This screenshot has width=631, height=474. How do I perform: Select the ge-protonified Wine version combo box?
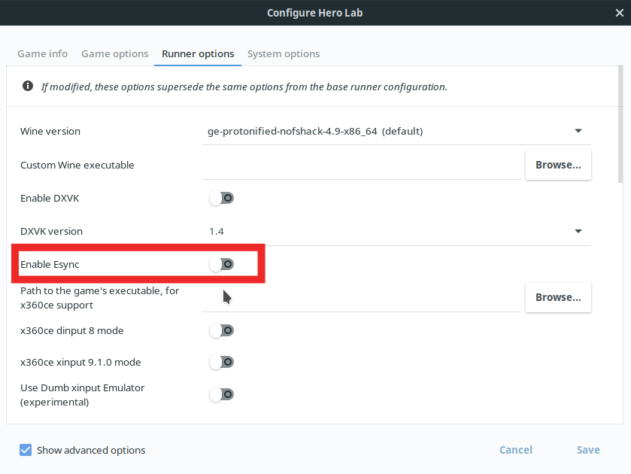pyautogui.click(x=396, y=131)
